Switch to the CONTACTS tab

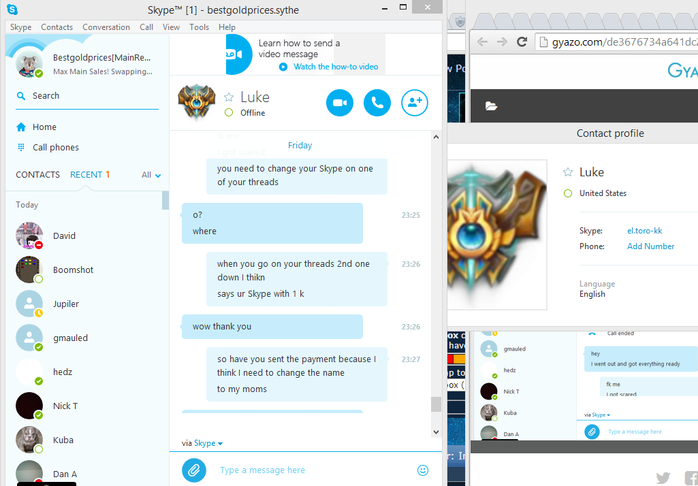[x=38, y=175]
